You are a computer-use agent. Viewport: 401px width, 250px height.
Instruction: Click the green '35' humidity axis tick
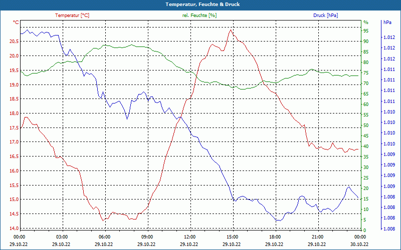pos(366,157)
